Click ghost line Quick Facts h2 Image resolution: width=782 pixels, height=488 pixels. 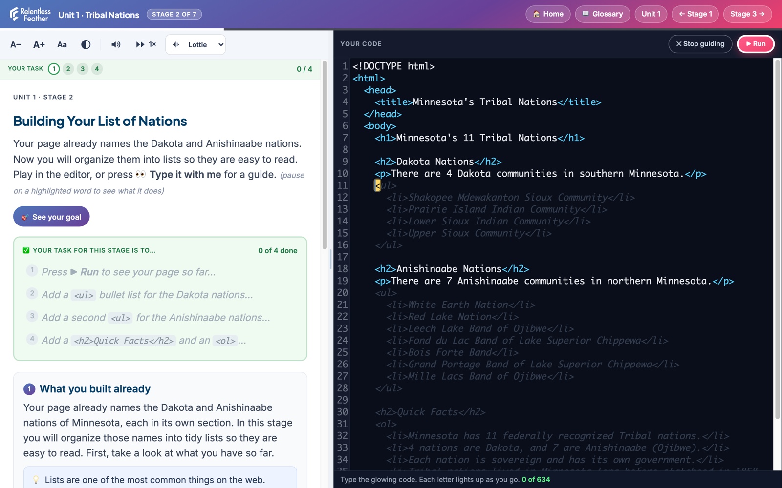coord(430,412)
